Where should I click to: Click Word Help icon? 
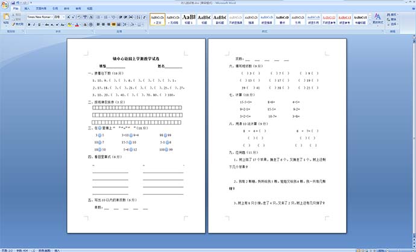pos(413,8)
